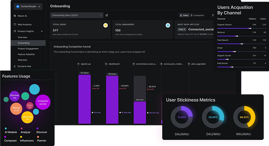Open Feature Adoption page
Screen dimensions: 269x146
click(x=26, y=55)
